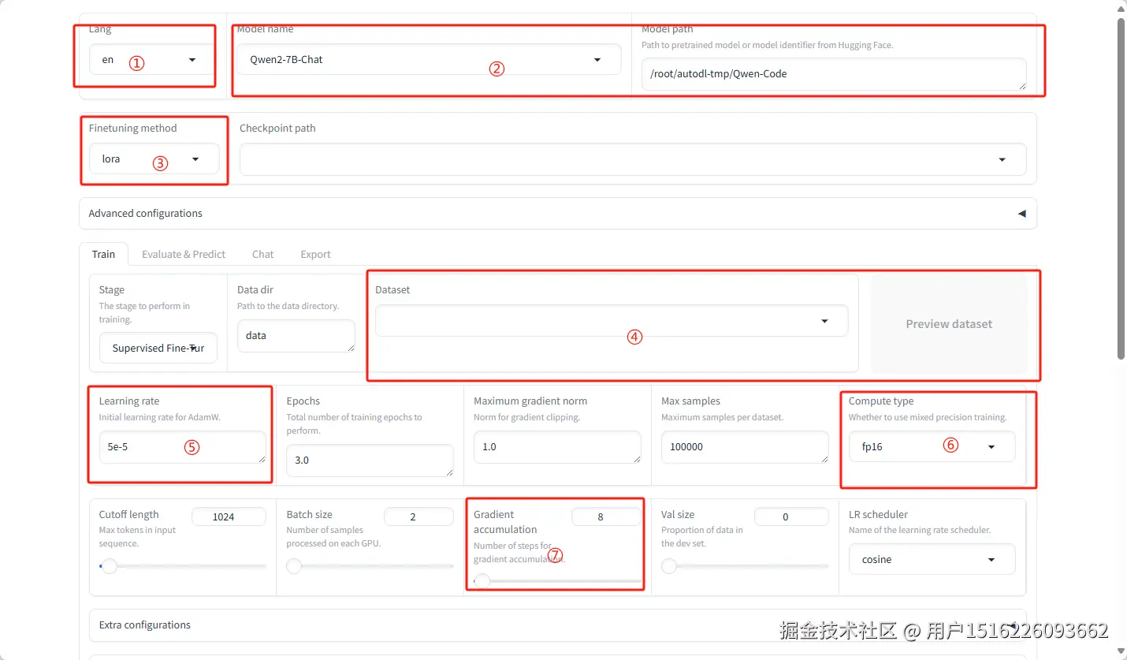Open the LR scheduler cosine dropdown
The width and height of the screenshot is (1127, 660).
[932, 559]
